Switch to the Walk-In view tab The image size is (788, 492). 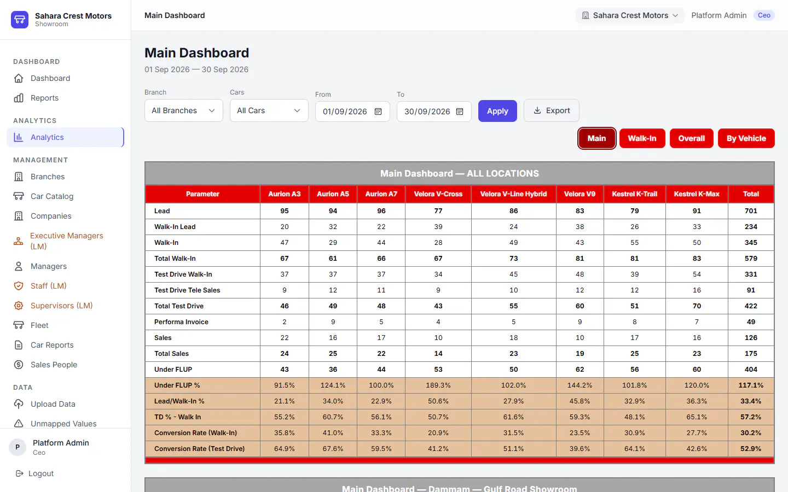point(642,138)
